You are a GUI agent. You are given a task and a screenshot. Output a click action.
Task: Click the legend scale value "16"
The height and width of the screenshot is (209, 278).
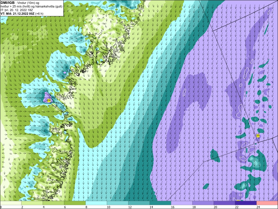tap(173, 207)
